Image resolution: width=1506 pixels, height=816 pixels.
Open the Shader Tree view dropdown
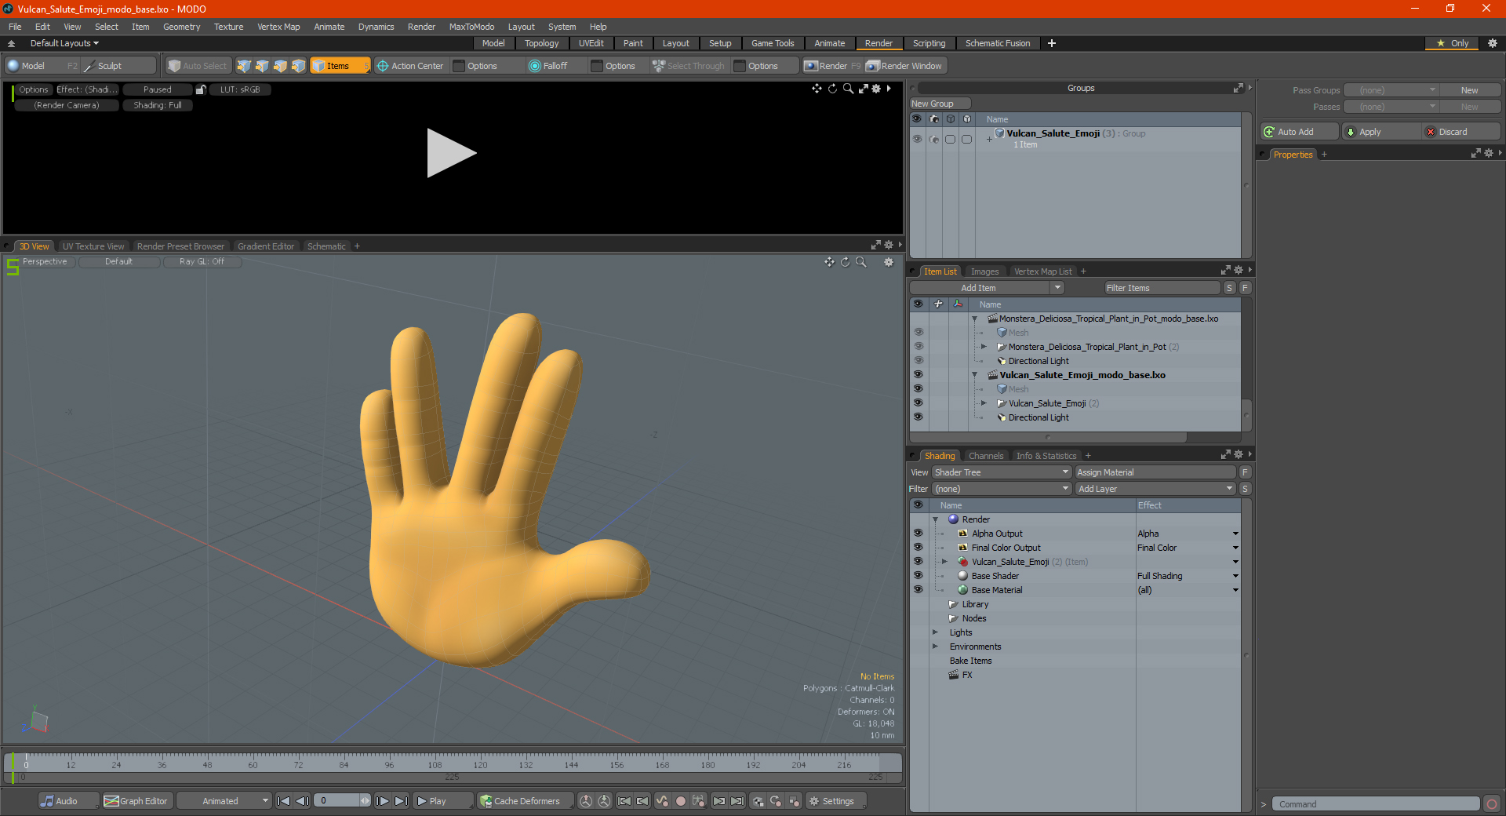pos(1002,472)
